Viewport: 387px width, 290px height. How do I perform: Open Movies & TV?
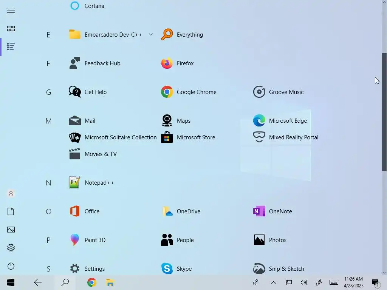coord(93,154)
